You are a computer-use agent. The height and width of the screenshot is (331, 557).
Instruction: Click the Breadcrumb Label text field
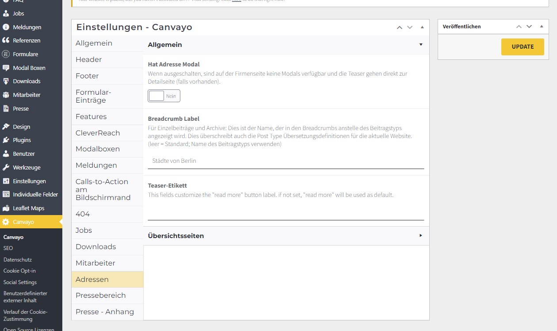(286, 161)
